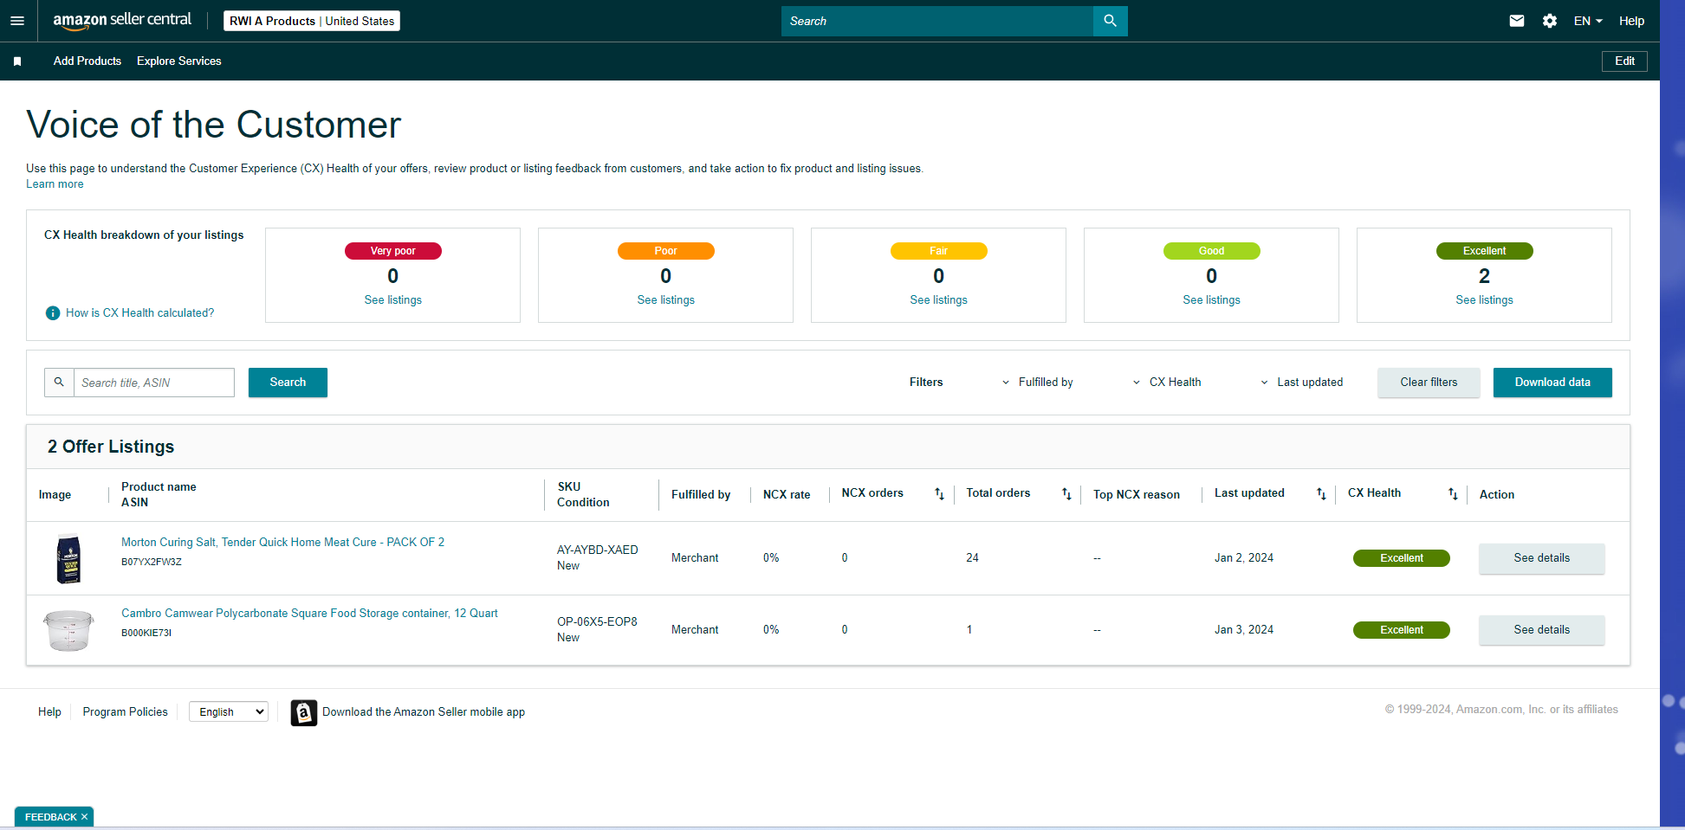This screenshot has height=830, width=1685.
Task: Click the Jan 2, 2024 date cell
Action: click(x=1244, y=558)
